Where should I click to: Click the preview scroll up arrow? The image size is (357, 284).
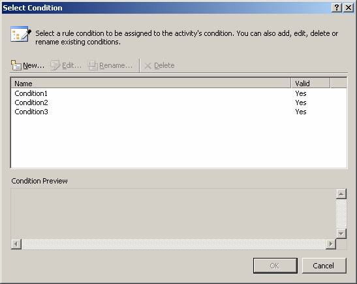(341, 194)
